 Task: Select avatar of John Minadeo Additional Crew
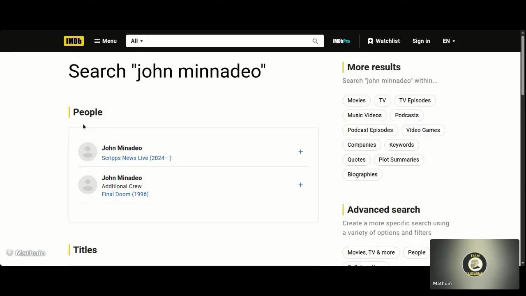coord(88,185)
